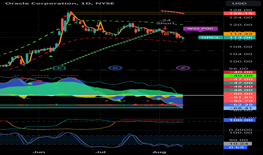Click the 113.06 price tag
Screen dimensions: 263x155
coord(240,37)
